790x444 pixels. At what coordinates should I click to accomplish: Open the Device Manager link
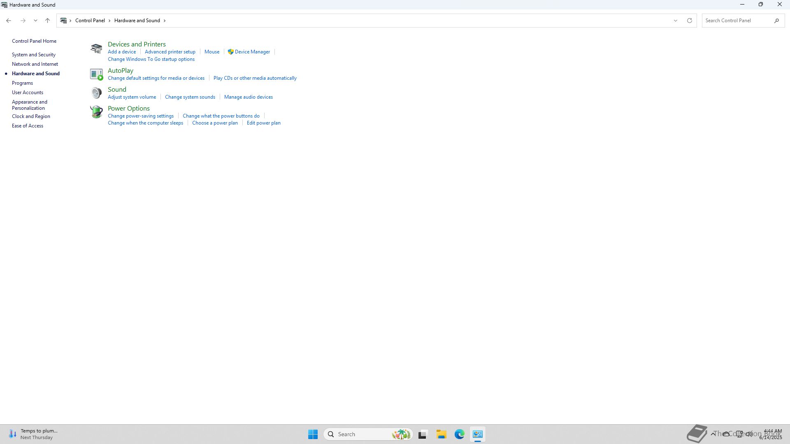point(252,52)
